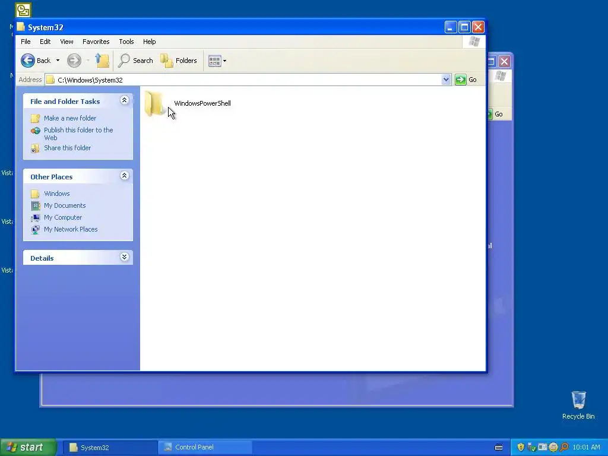Viewport: 608px width, 456px height.
Task: Click the Go button in System32 window
Action: coord(467,80)
